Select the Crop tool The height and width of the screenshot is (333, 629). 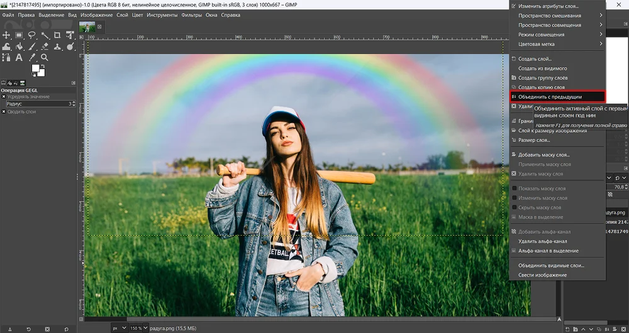[x=57, y=35]
